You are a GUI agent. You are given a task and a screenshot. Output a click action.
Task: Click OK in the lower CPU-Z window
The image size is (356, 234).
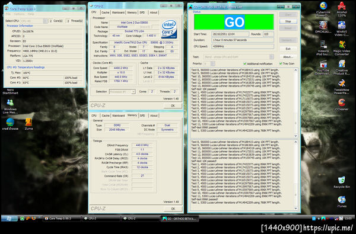pyautogui.click(x=173, y=209)
